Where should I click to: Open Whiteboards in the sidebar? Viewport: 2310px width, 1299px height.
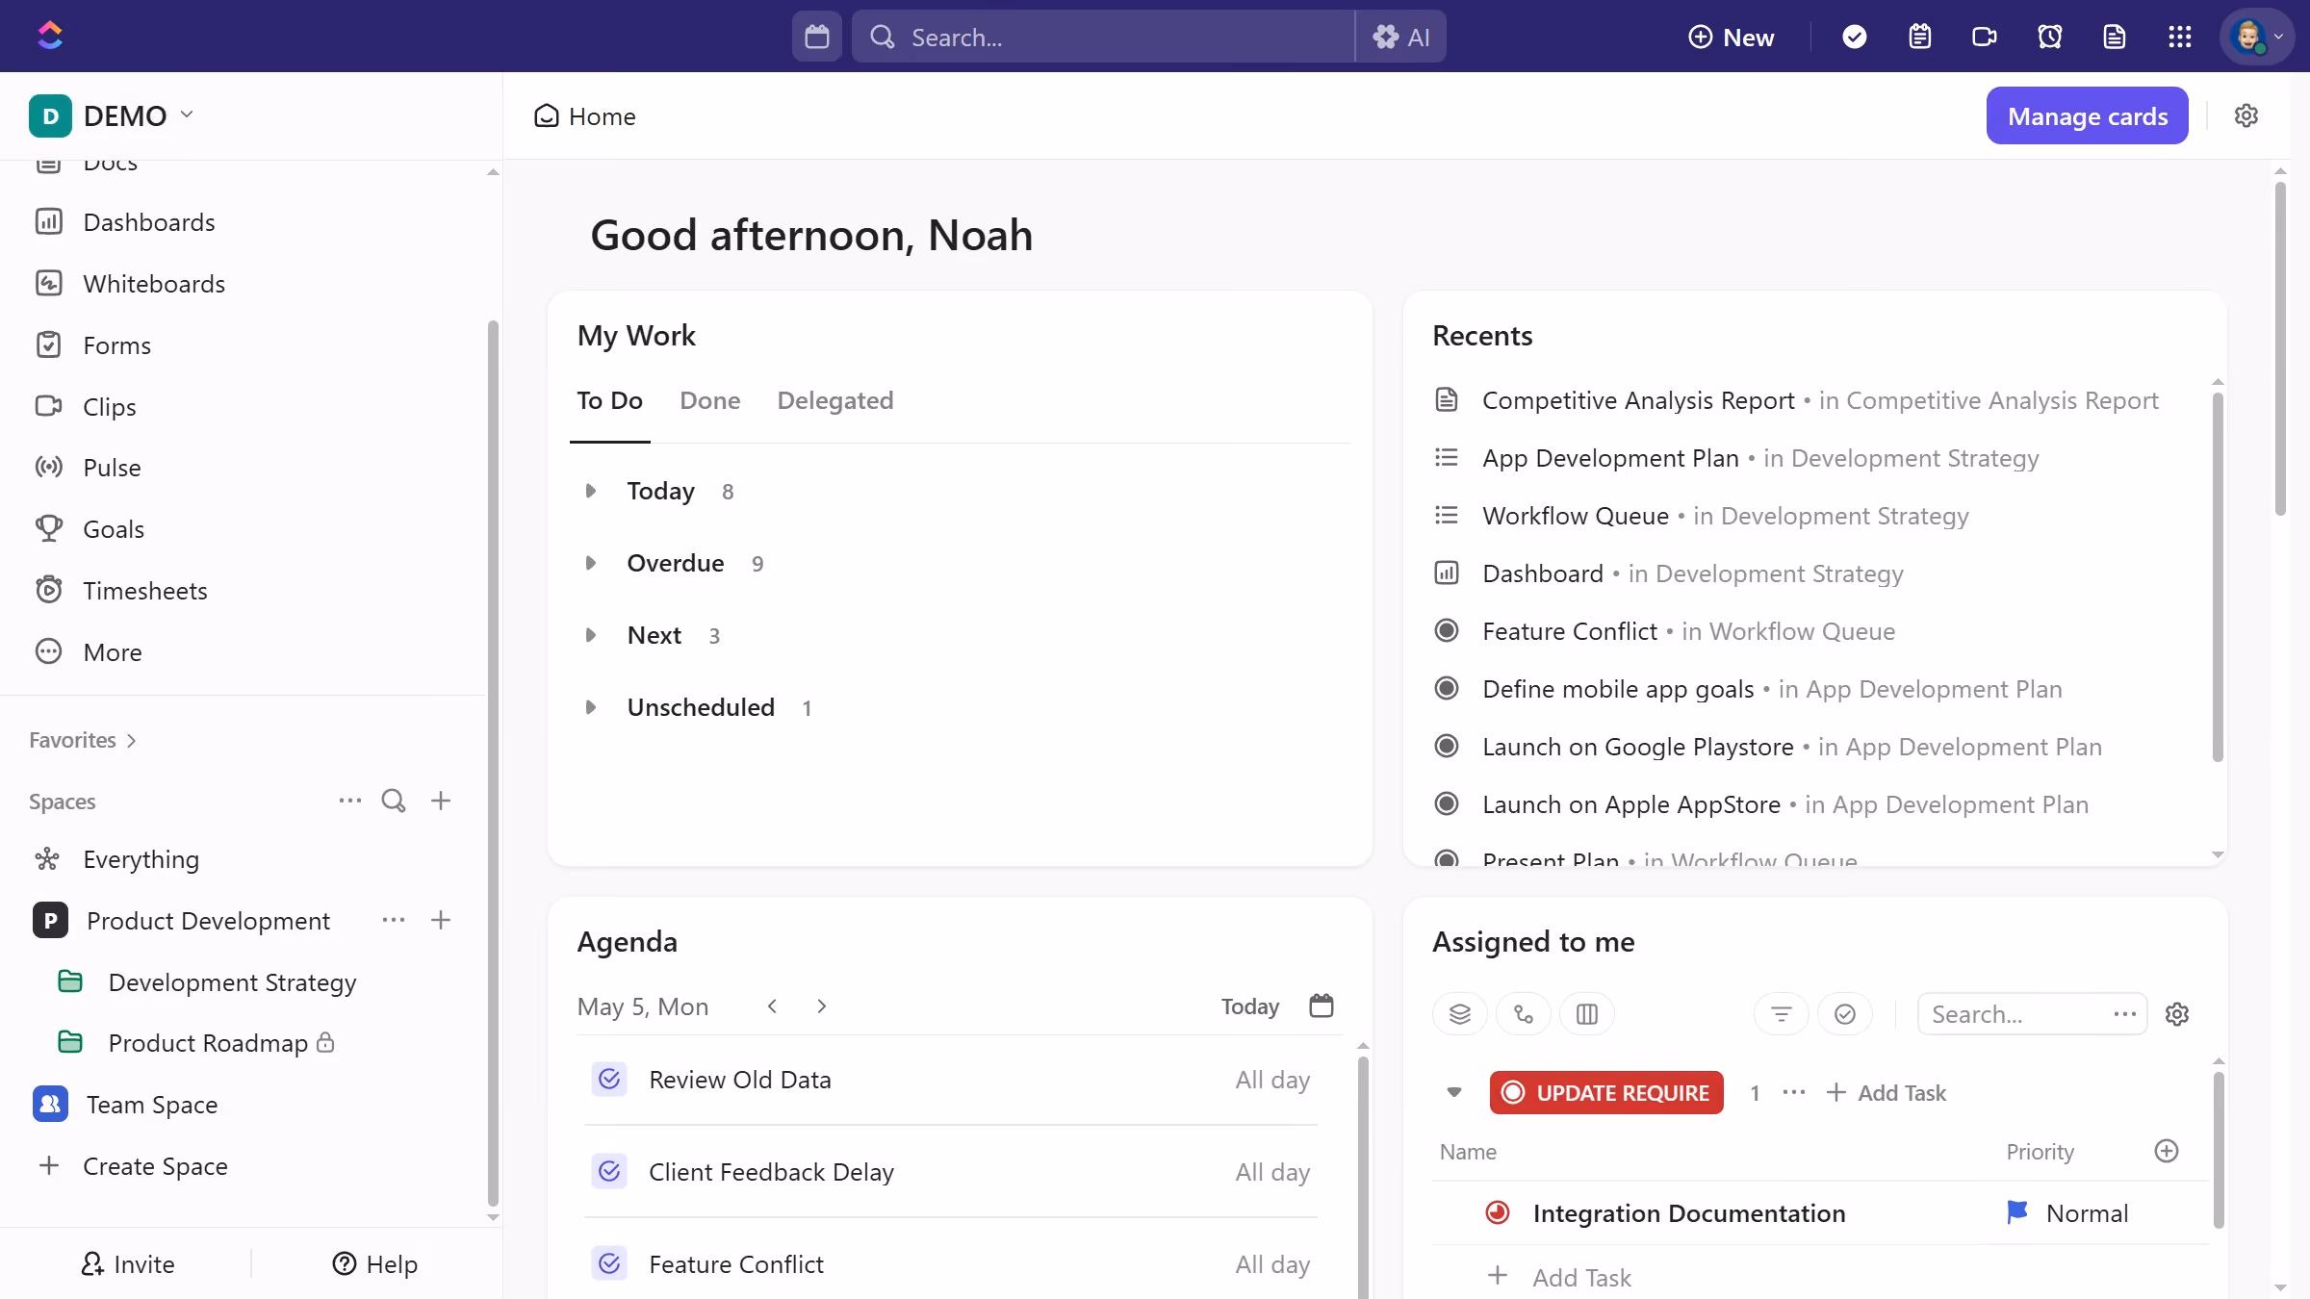click(154, 284)
